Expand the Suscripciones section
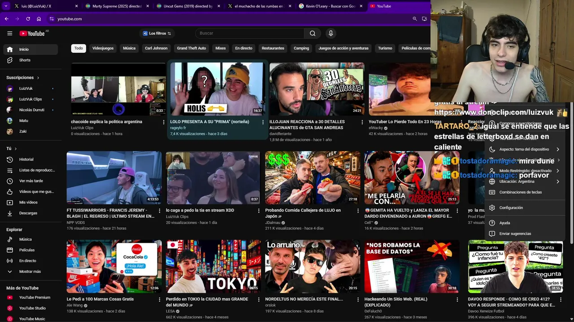 (x=23, y=77)
